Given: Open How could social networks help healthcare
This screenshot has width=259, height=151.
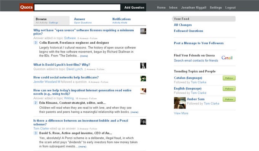Looking at the screenshot, I should point(66,77).
